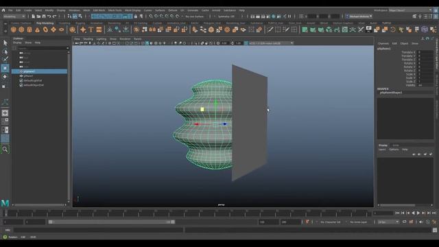Create a polygon torus from the shelf

pyautogui.click(x=45, y=30)
